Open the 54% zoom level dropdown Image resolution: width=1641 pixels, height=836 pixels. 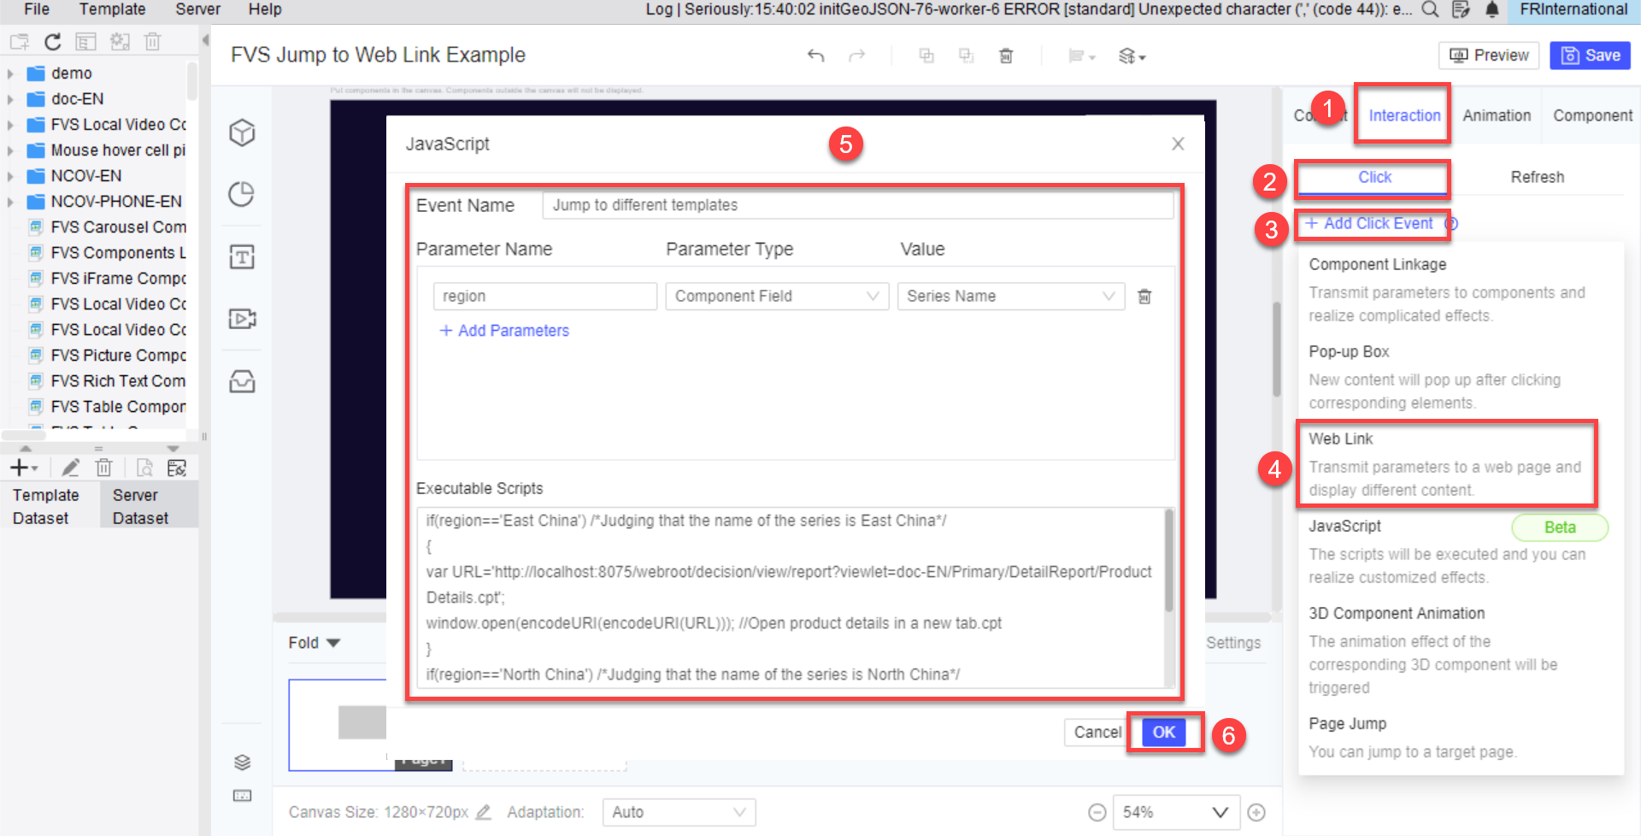[1176, 812]
